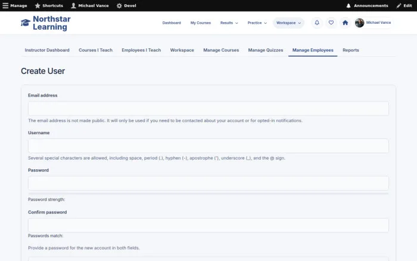Switch to the Courses I Teach tab
Viewport: 417px width, 261px height.
point(95,50)
